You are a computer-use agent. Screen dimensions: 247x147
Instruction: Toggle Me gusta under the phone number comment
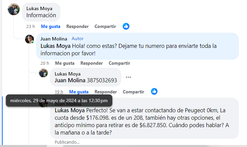pos(79,92)
